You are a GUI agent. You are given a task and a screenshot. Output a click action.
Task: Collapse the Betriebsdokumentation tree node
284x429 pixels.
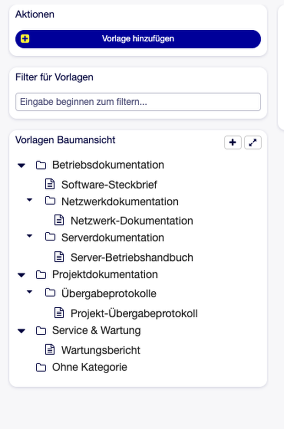22,165
